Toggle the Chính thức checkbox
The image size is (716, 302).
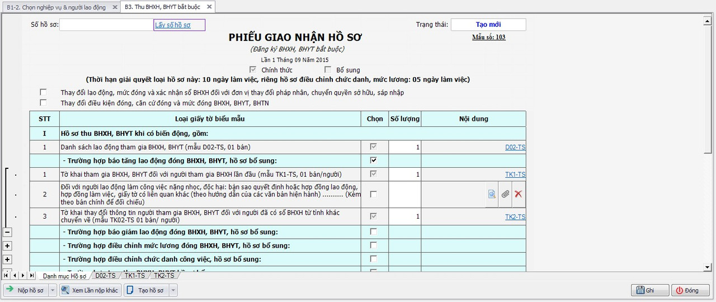253,70
